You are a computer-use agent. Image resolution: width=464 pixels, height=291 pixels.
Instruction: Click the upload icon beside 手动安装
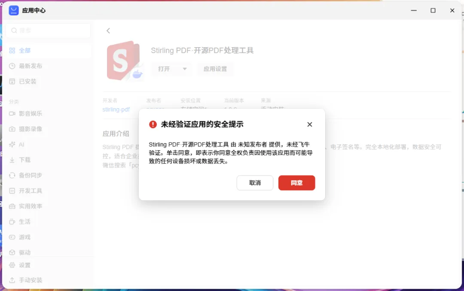pos(12,280)
